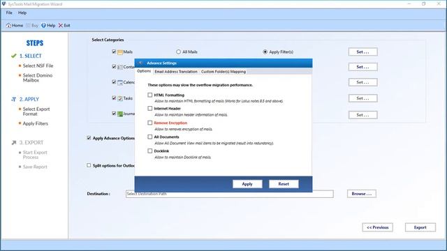Click the '2. APPLY' step heading
Screen dimensions: 447x251
tap(29, 99)
